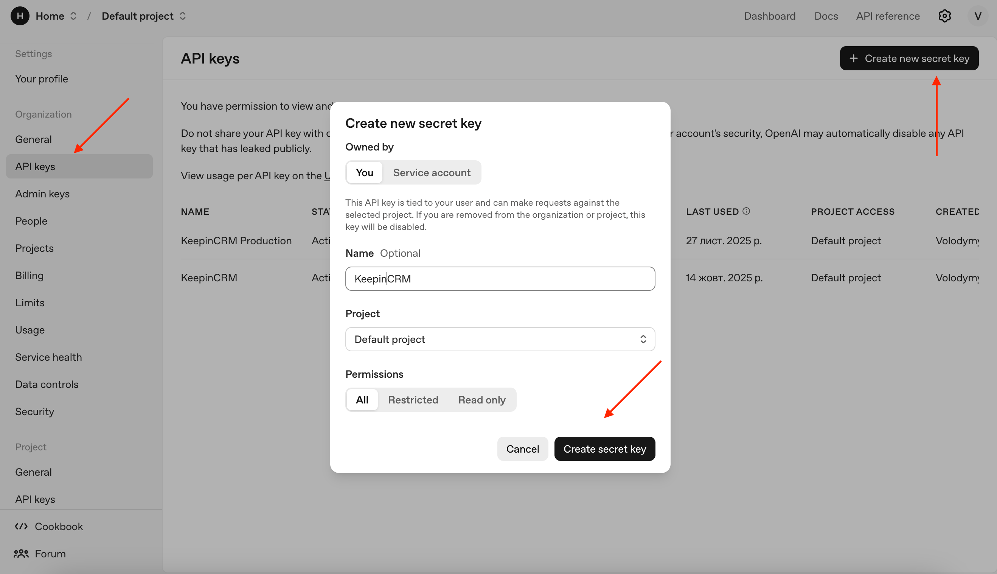Go to the Dashboard nav item
This screenshot has height=574, width=997.
coord(770,16)
